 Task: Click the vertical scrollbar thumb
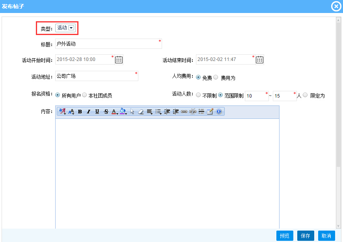(338, 95)
